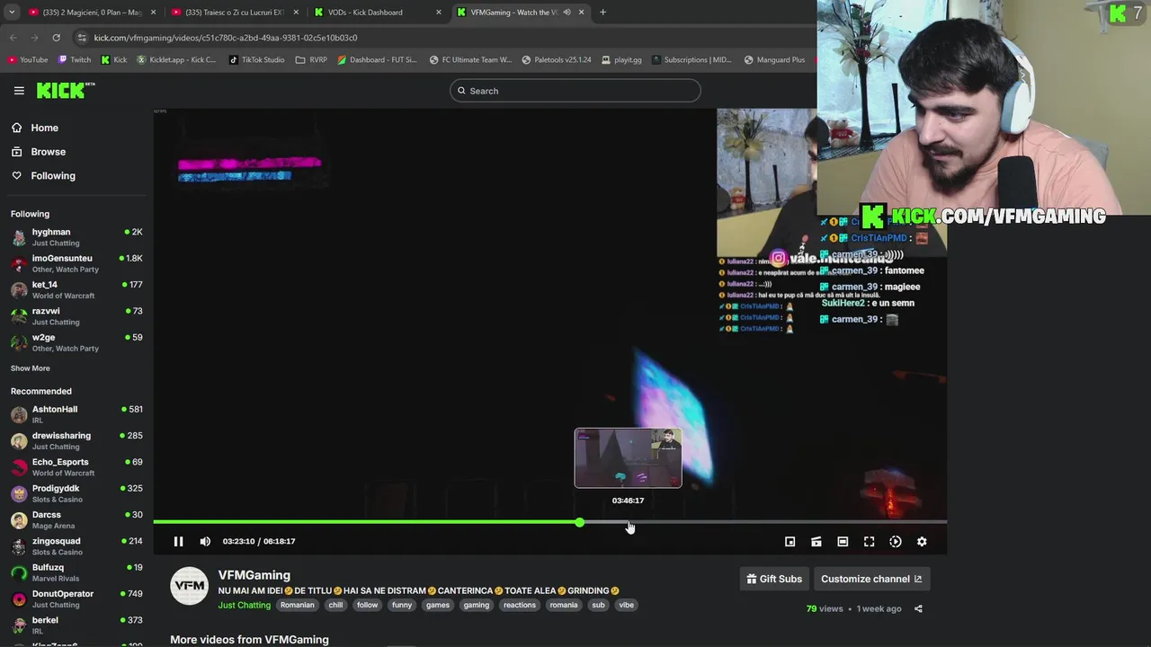Open Echo_Esports avatar icon
This screenshot has height=647, width=1151.
pyautogui.click(x=19, y=467)
